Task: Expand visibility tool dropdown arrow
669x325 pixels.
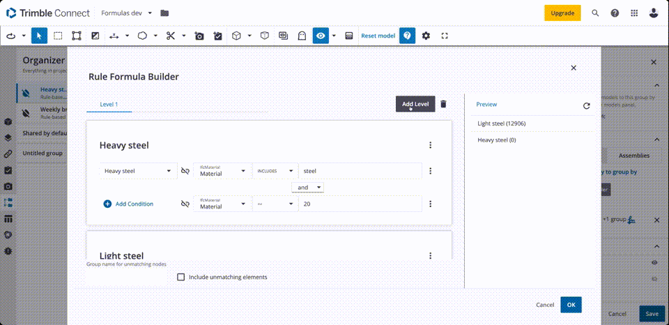Action: click(x=334, y=36)
